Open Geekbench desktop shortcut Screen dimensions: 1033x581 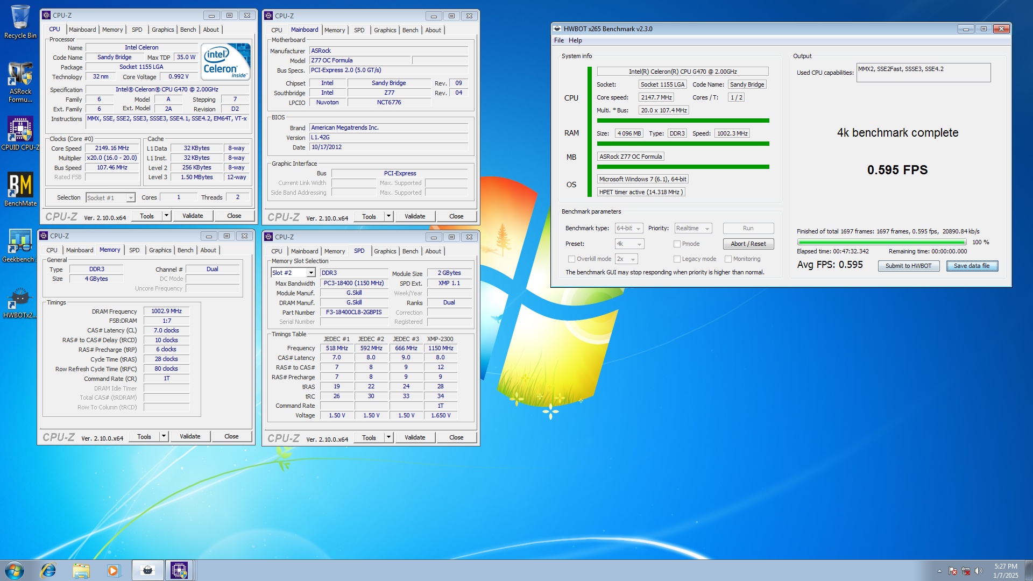pos(20,246)
